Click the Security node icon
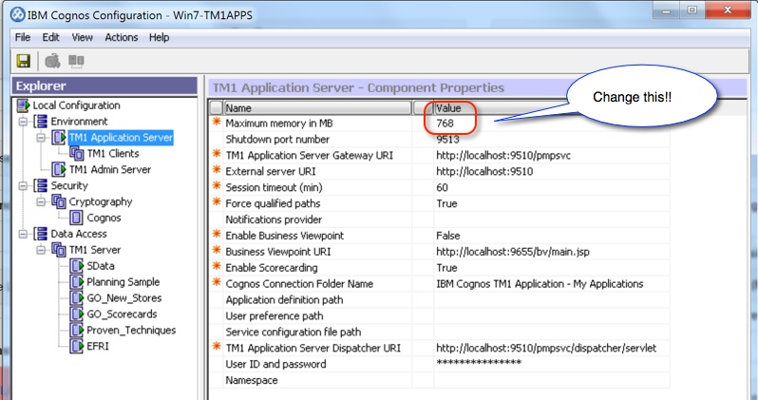 pos(41,185)
